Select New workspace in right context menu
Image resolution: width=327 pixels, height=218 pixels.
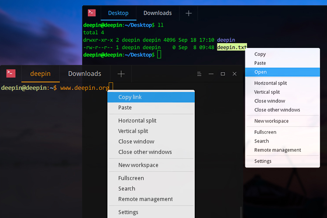click(x=282, y=121)
